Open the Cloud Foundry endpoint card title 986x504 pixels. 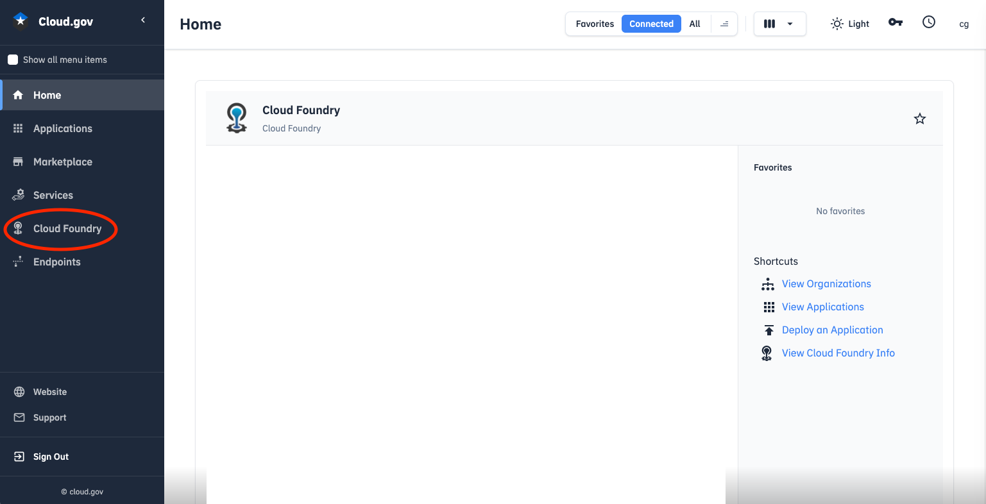tap(301, 110)
